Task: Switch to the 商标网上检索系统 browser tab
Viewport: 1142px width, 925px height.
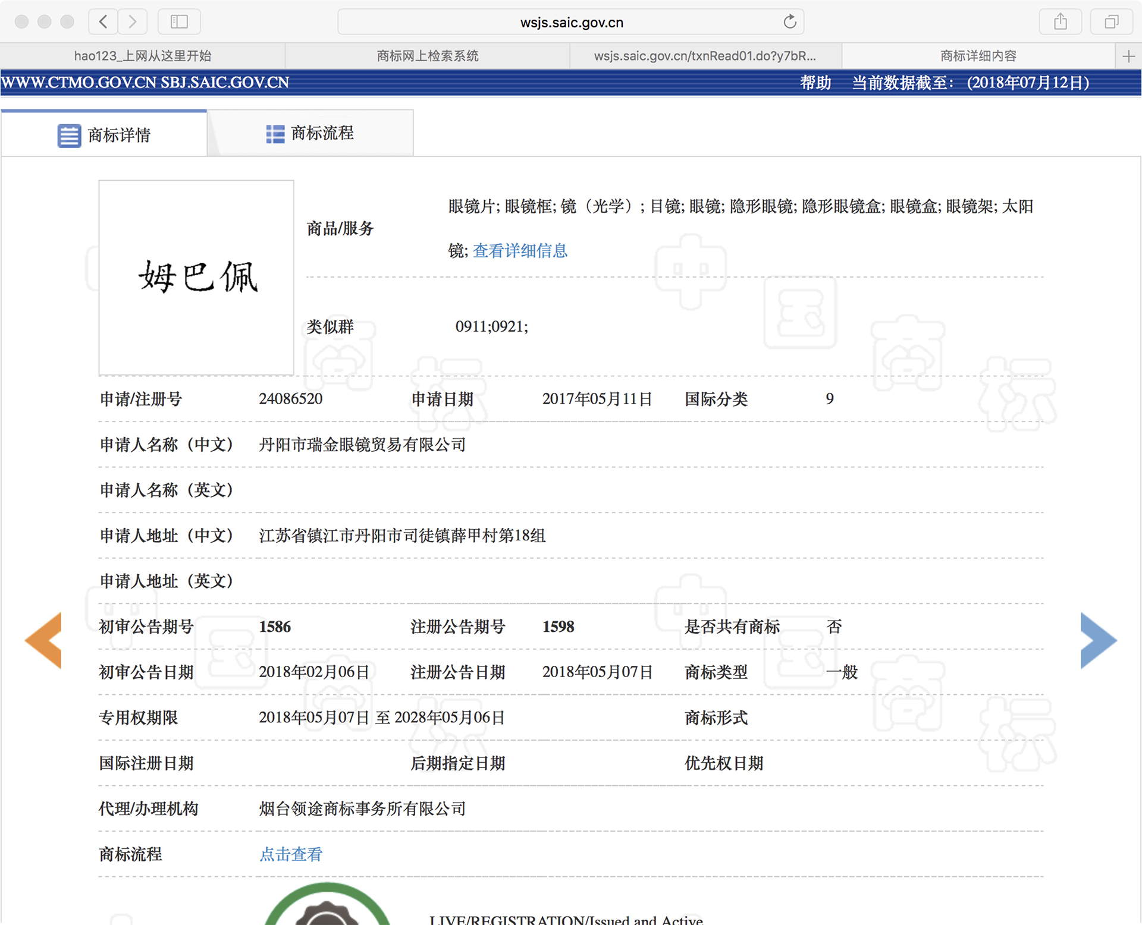Action: coord(428,56)
